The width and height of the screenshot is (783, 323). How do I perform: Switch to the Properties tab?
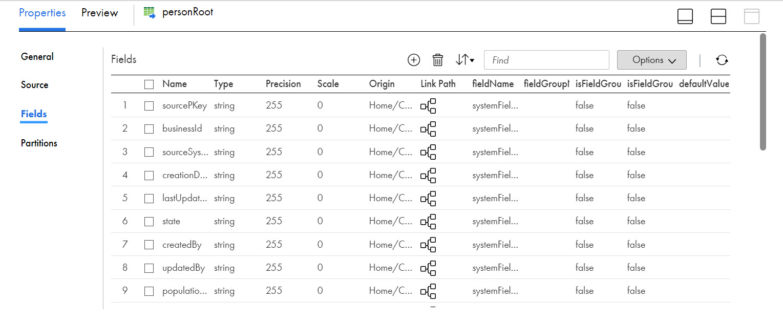(43, 13)
